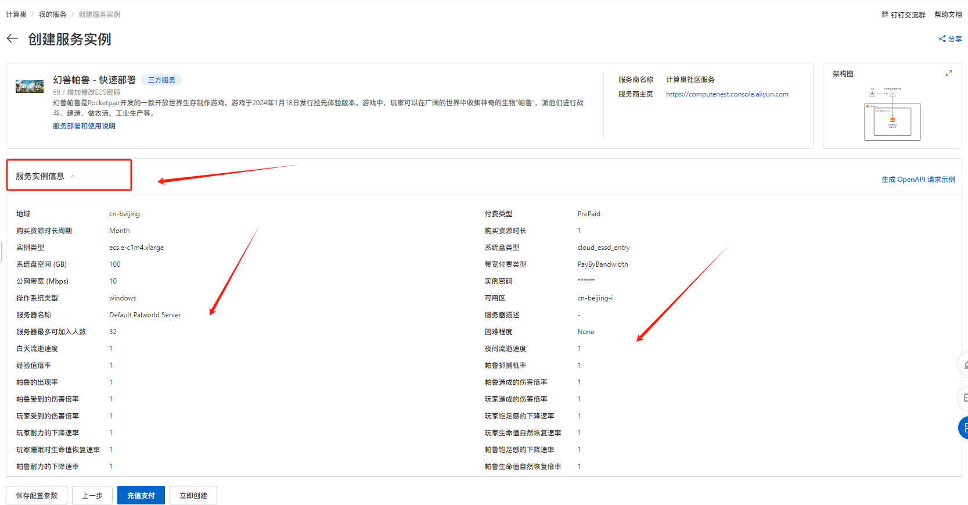Image resolution: width=968 pixels, height=505 pixels.
Task: Select the cn-beijing-i zone value
Action: click(x=595, y=298)
